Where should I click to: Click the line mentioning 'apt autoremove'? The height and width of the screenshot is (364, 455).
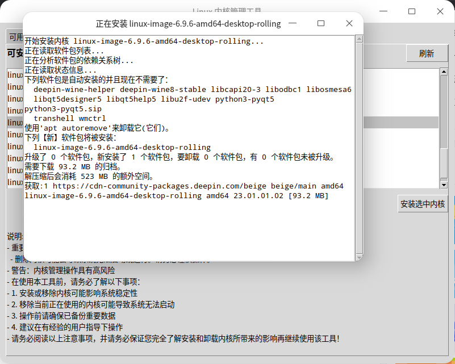pyautogui.click(x=97, y=128)
